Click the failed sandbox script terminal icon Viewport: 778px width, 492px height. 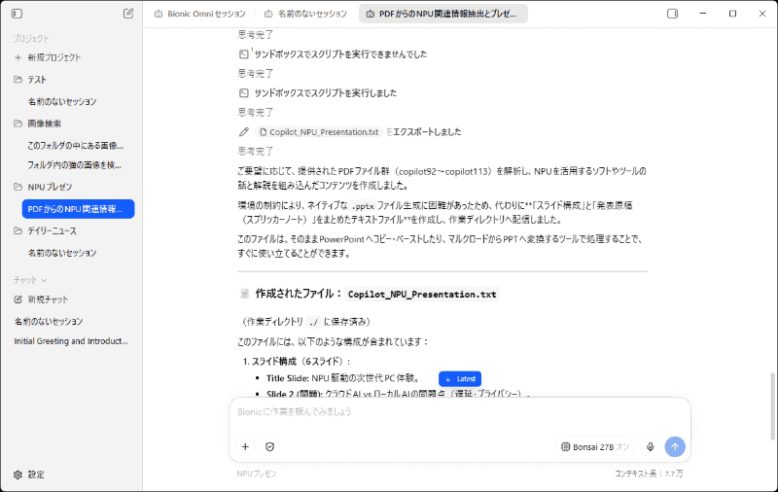tap(244, 54)
